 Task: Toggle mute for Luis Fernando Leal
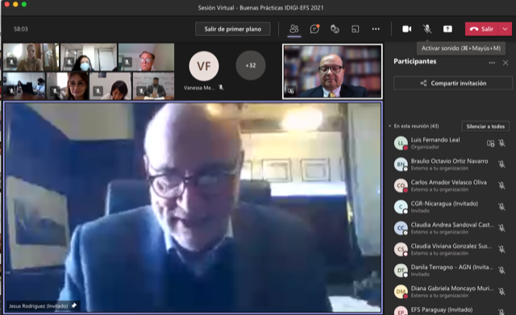coord(501,143)
